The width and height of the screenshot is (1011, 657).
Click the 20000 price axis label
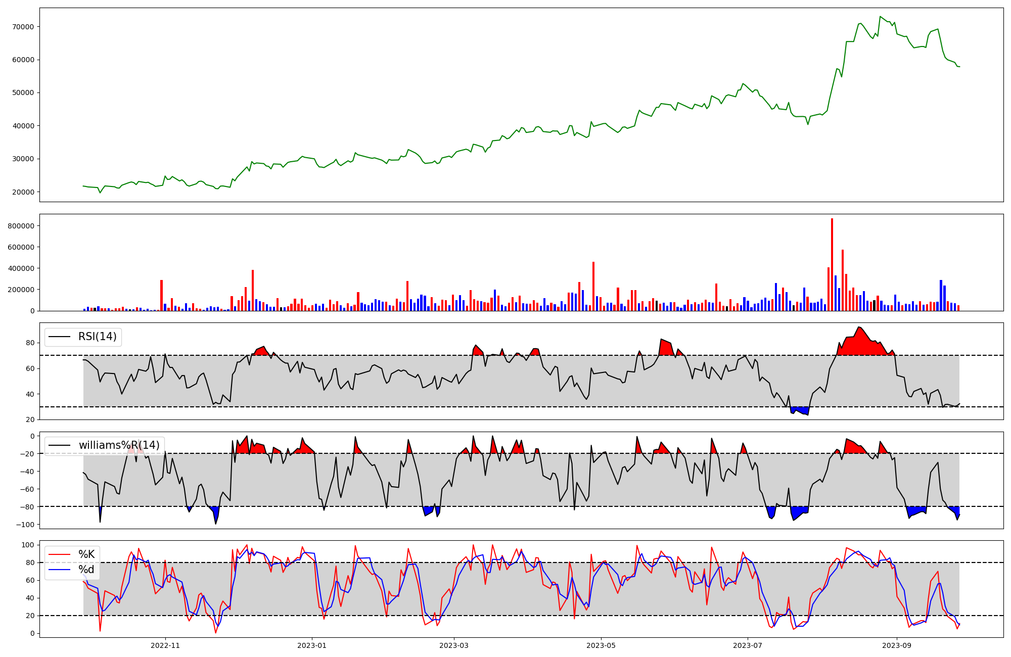click(22, 192)
